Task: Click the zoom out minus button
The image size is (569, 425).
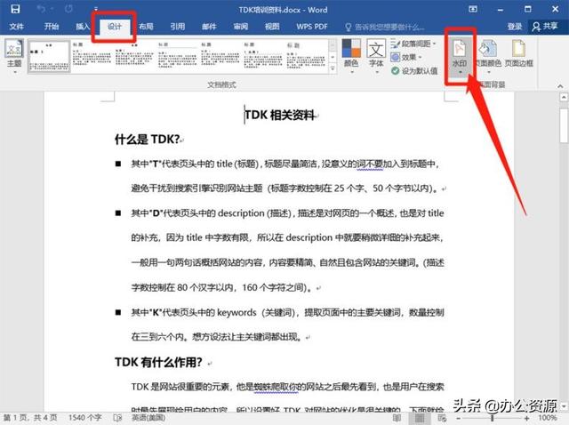Action: [x=459, y=419]
